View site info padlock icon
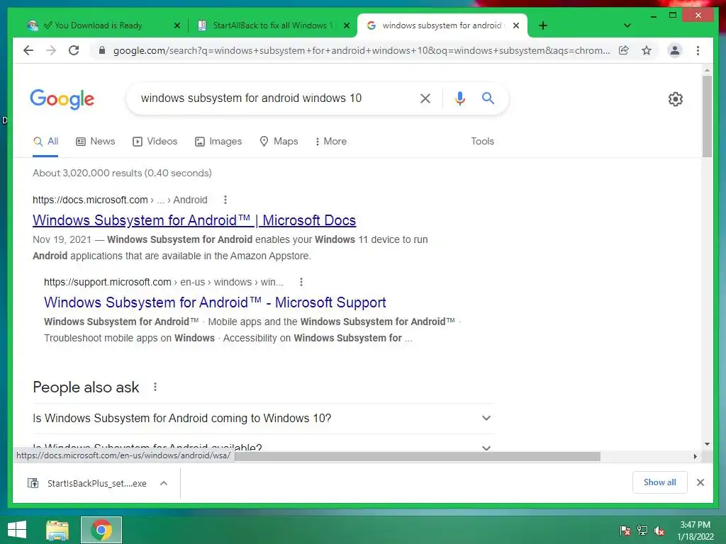726x544 pixels. pyautogui.click(x=102, y=50)
